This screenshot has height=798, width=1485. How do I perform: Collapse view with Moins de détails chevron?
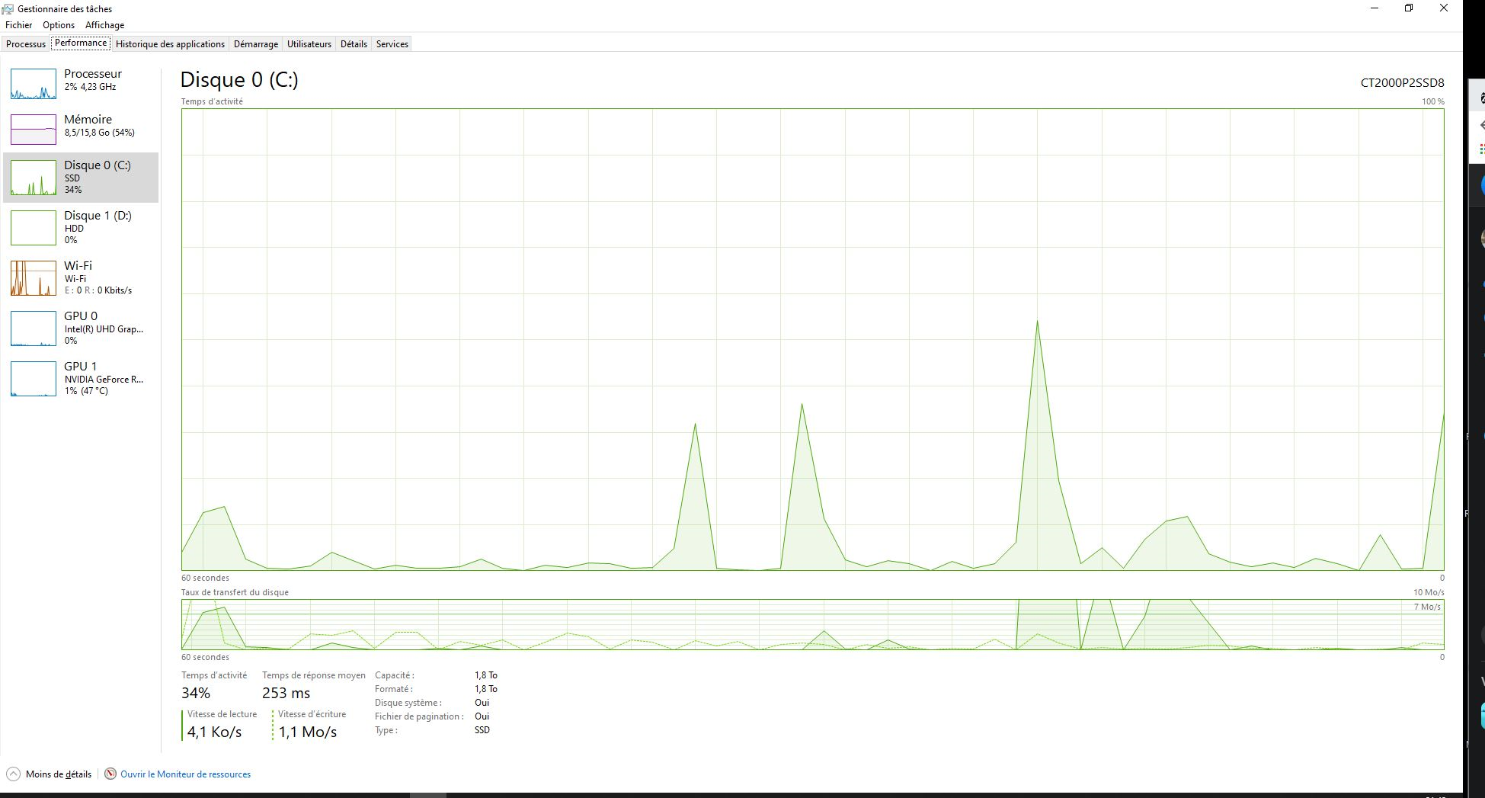click(x=13, y=774)
